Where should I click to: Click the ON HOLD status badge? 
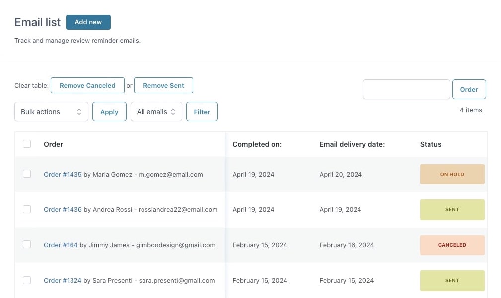pos(452,175)
